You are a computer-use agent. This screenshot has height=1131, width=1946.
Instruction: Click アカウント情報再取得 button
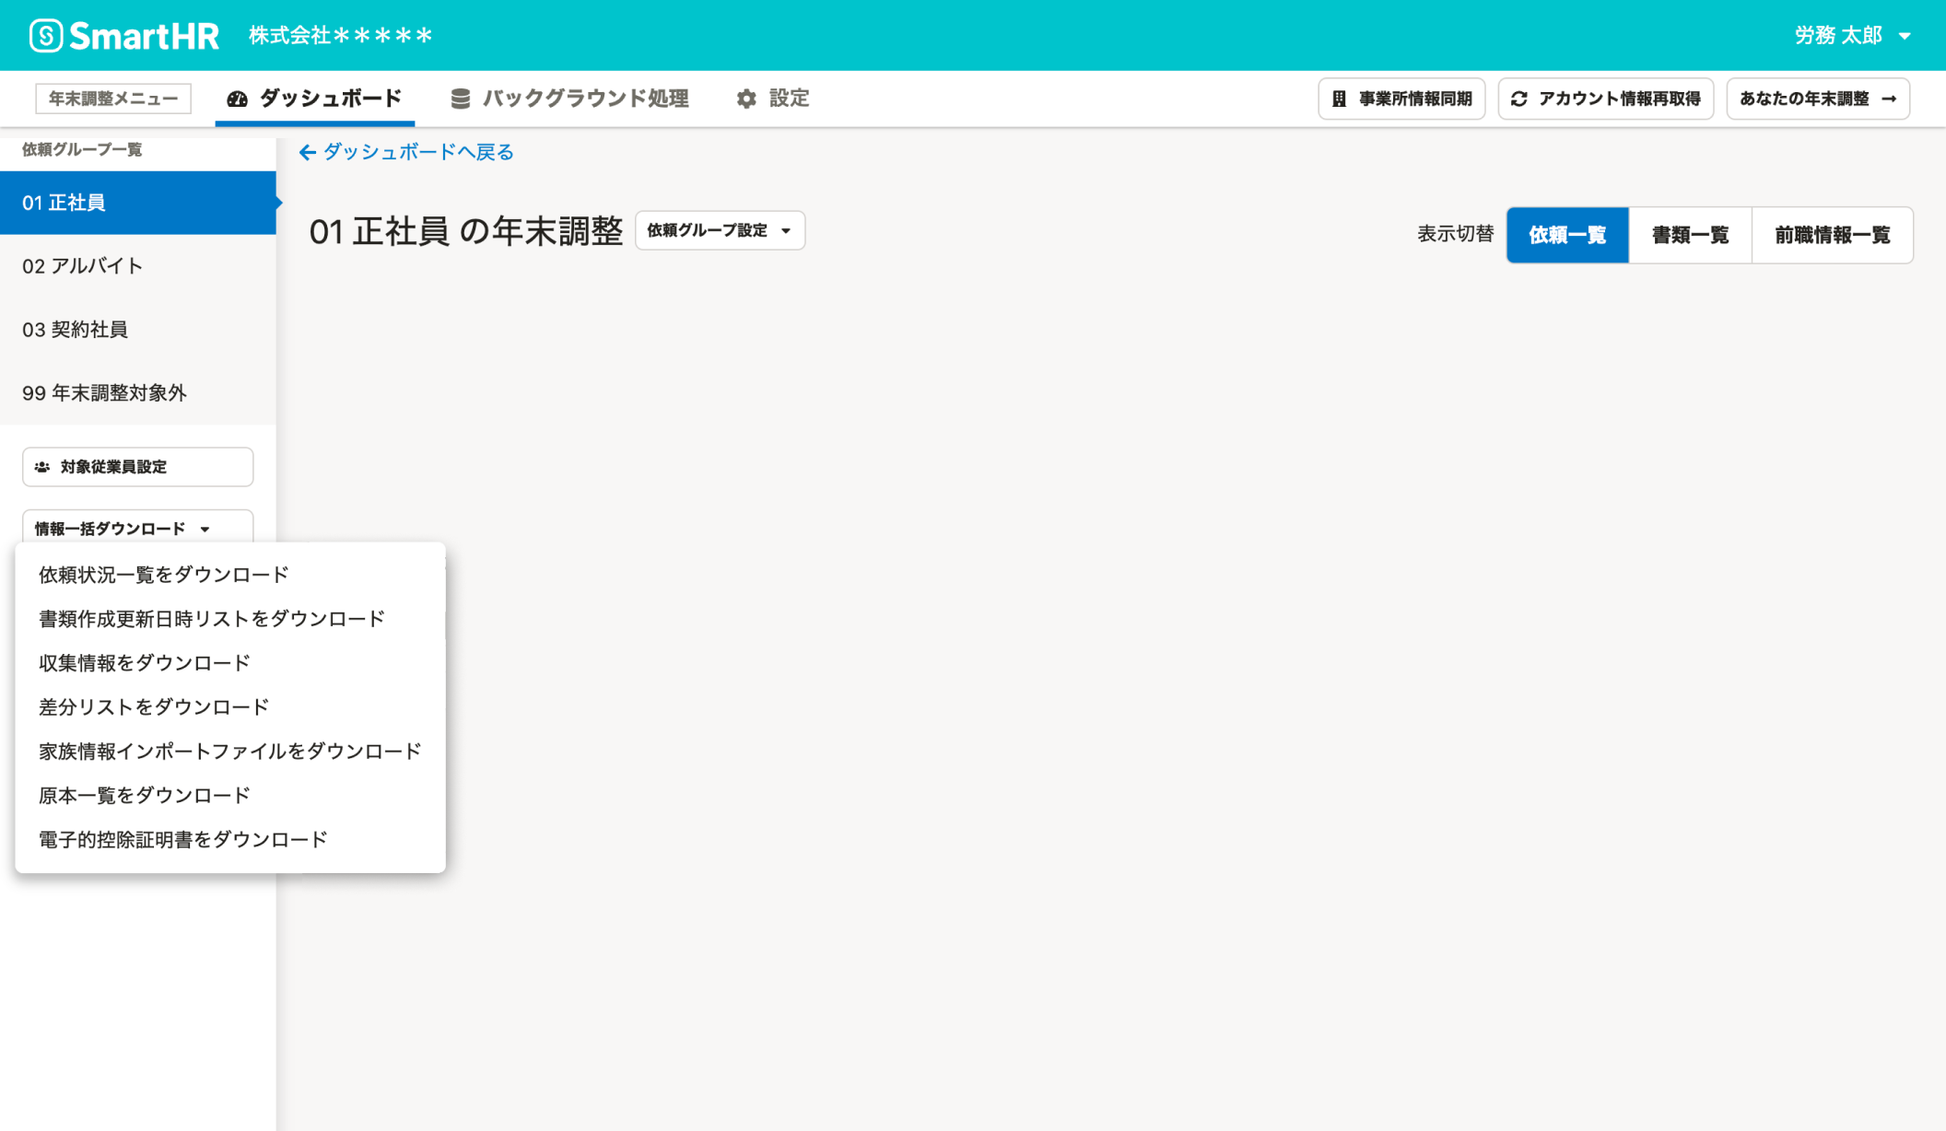point(1606,99)
